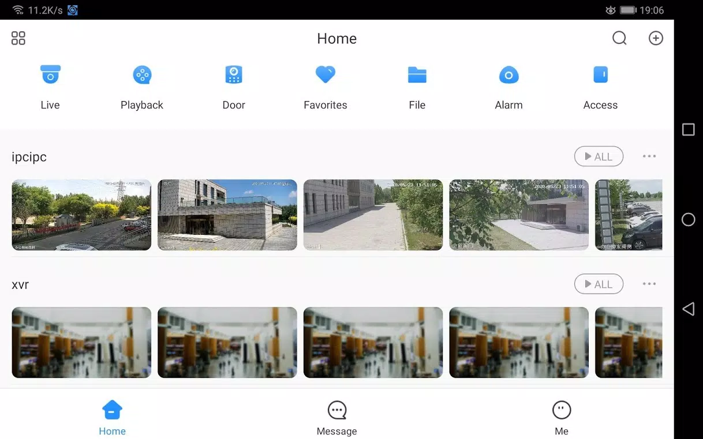The image size is (703, 439).
Task: Tap the search magnifier icon
Action: tap(619, 38)
